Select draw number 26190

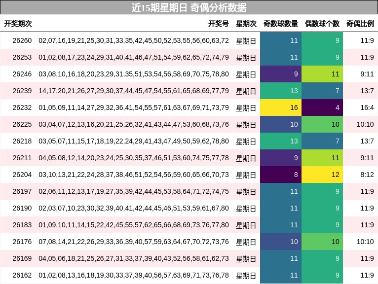click(x=22, y=208)
